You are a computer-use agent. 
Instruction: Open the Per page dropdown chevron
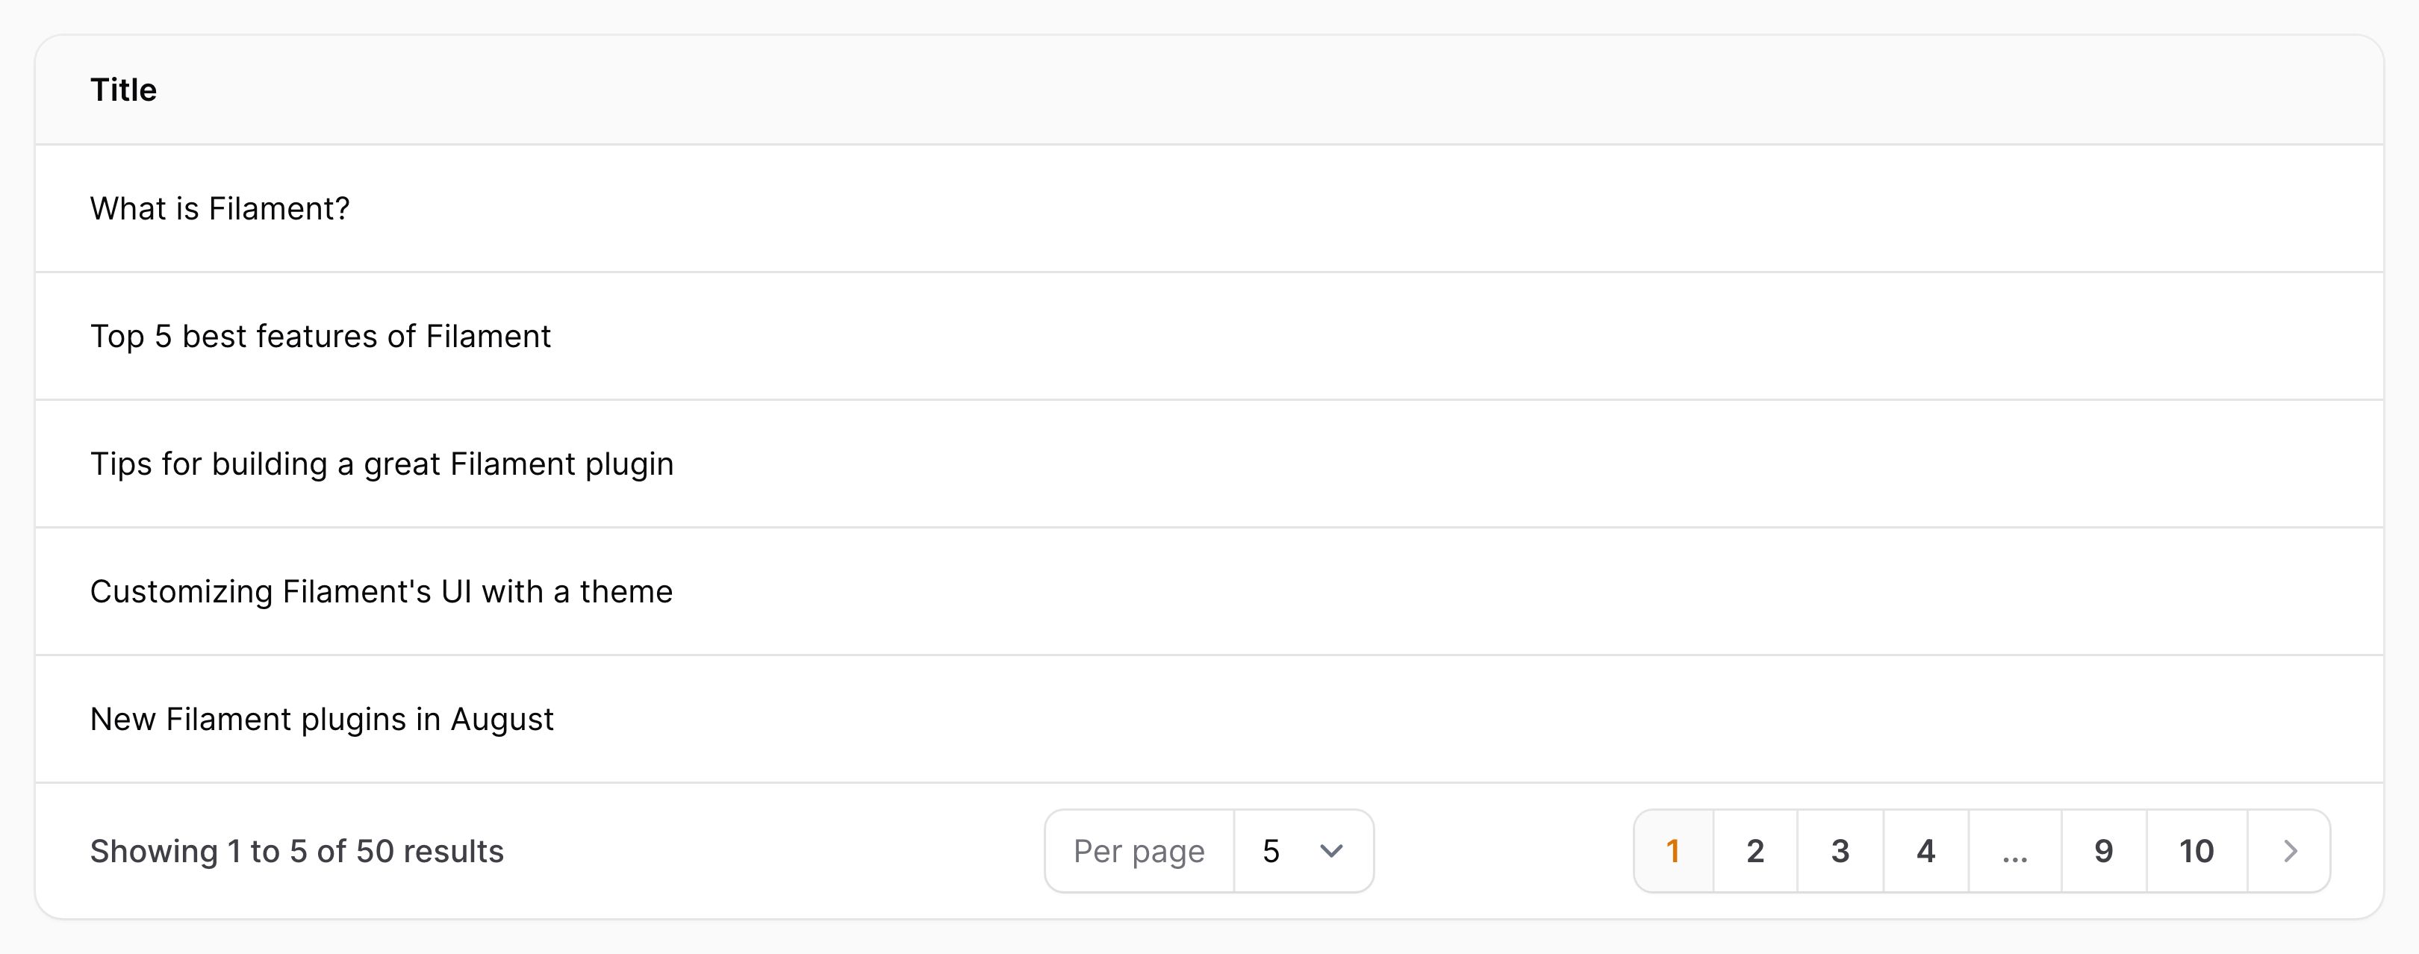[1330, 851]
